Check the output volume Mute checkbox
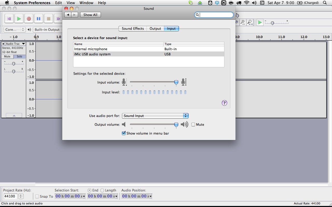This screenshot has height=207, width=332. coord(193,124)
